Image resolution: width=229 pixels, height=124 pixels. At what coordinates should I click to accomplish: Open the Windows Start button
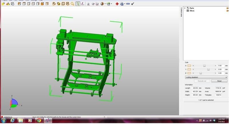tap(3, 121)
